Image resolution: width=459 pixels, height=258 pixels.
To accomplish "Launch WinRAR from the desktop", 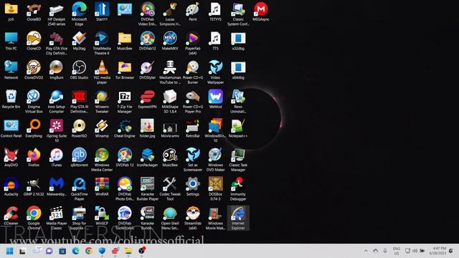I will point(102,187).
